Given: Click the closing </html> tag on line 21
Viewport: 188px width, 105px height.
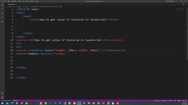Looking at the screenshot, I should (21, 78).
